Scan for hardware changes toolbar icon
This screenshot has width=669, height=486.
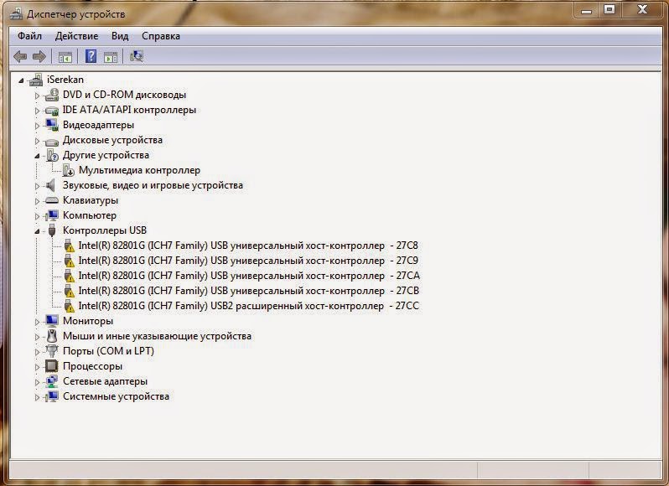tap(137, 56)
